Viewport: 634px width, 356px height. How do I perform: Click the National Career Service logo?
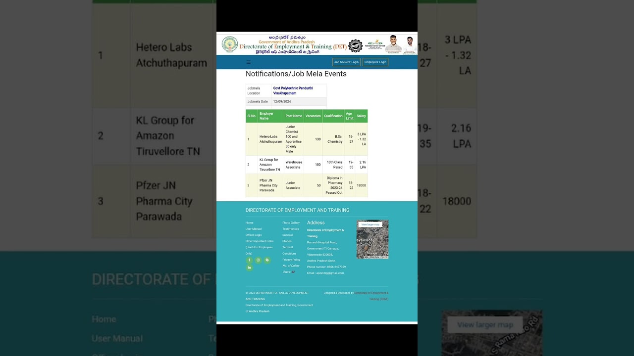(375, 44)
